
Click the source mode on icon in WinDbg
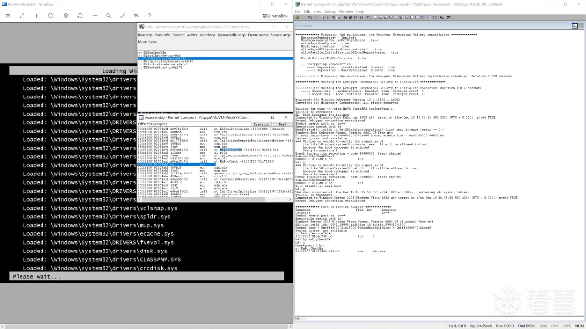pos(429,18)
